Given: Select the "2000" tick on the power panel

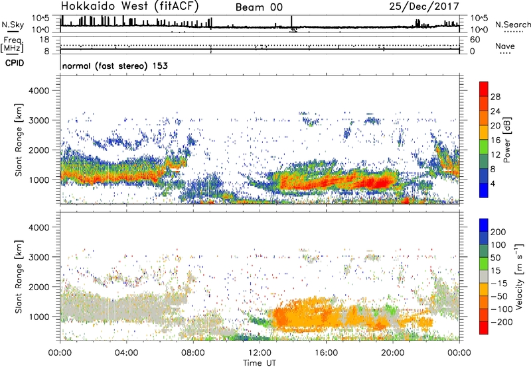Looking at the screenshot, I should 39,150.
